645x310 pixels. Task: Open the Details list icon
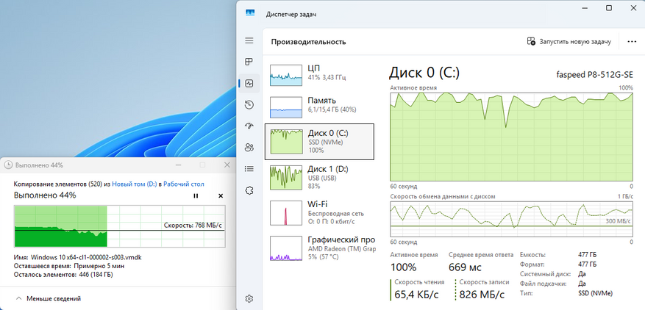pyautogui.click(x=249, y=168)
